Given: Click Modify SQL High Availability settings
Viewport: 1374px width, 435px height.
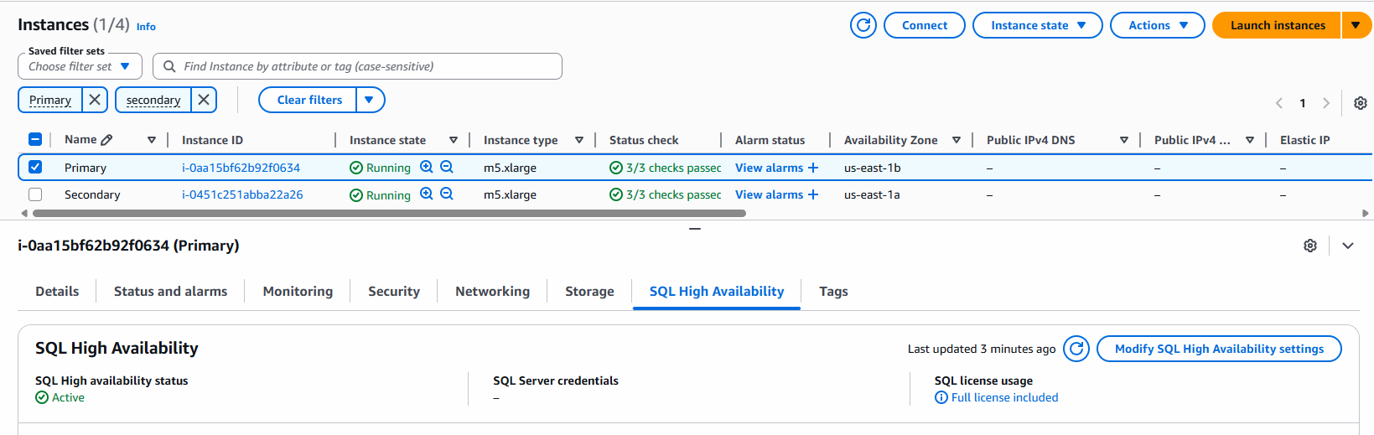Looking at the screenshot, I should pos(1219,349).
